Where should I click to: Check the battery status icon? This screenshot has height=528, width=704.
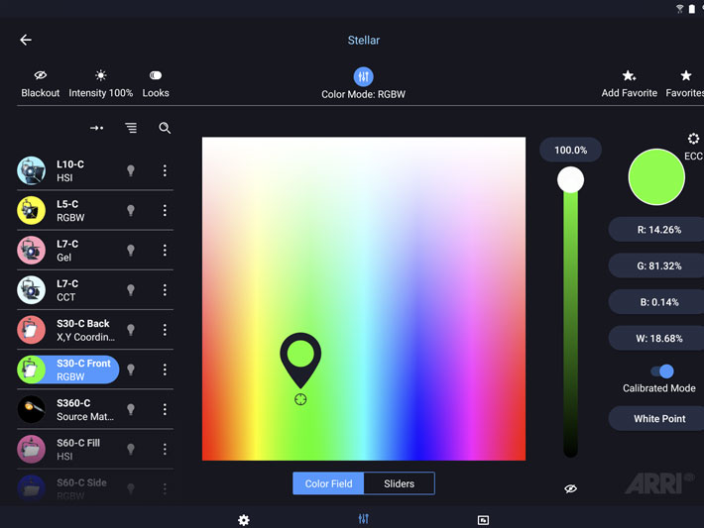[x=692, y=10]
